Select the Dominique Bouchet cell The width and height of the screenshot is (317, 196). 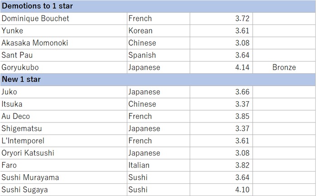[64, 19]
